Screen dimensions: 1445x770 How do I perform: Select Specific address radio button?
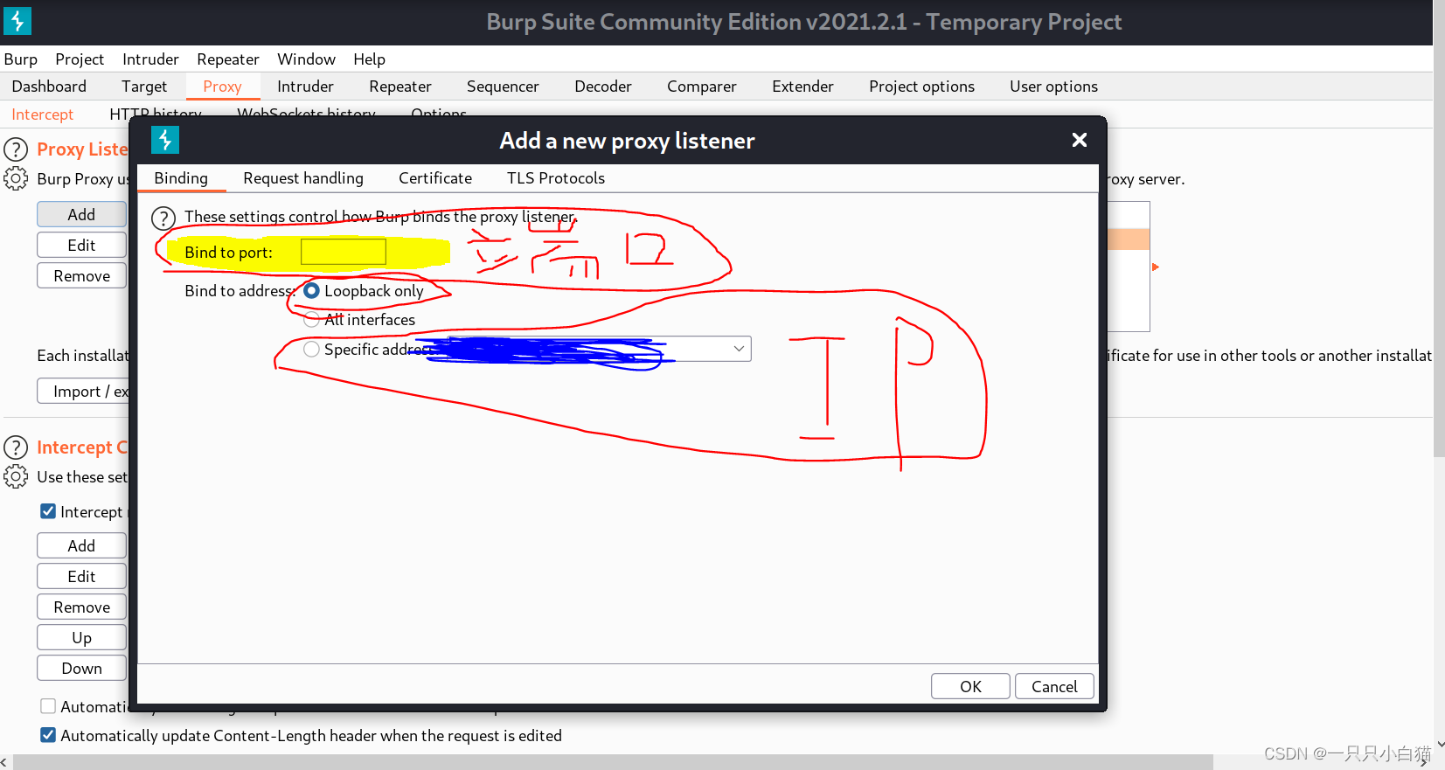pyautogui.click(x=311, y=350)
